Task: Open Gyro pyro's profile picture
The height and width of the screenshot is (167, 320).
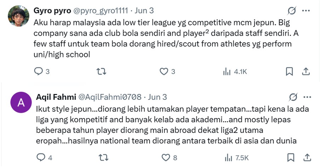Action: [18, 16]
